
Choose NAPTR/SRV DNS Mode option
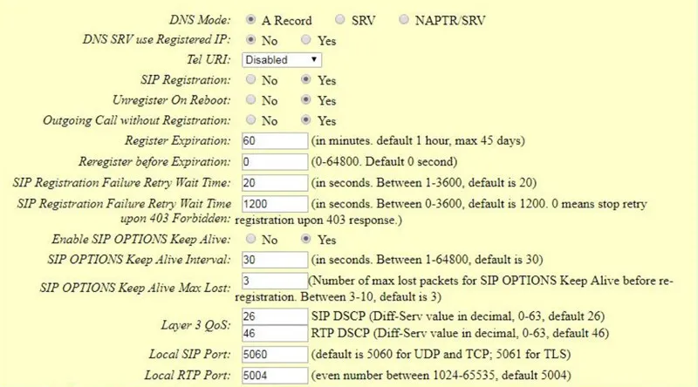(x=406, y=19)
